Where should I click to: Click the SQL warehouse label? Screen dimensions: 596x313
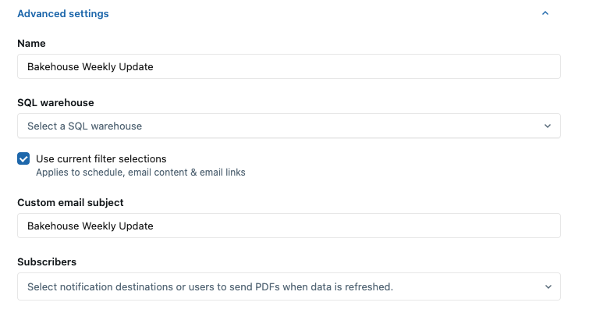click(x=55, y=102)
